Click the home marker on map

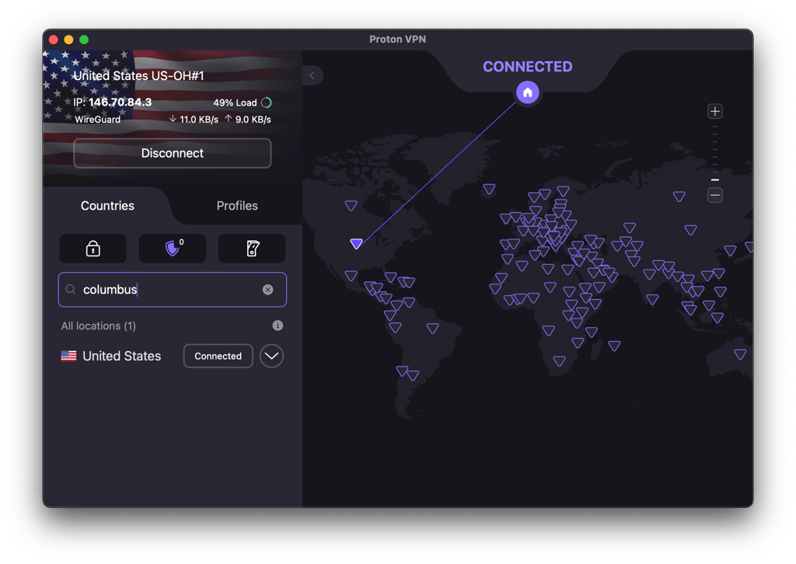point(528,92)
